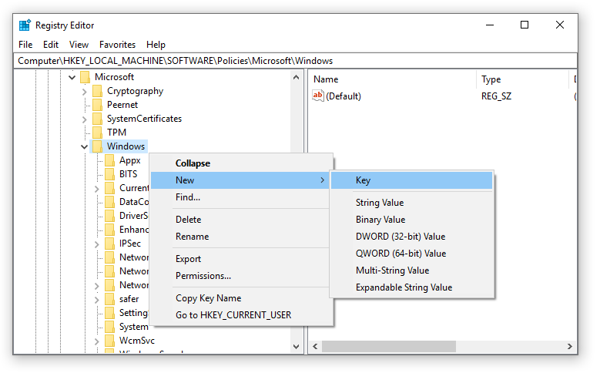
Task: Click values pane scroll left arrow
Action: tap(315, 347)
